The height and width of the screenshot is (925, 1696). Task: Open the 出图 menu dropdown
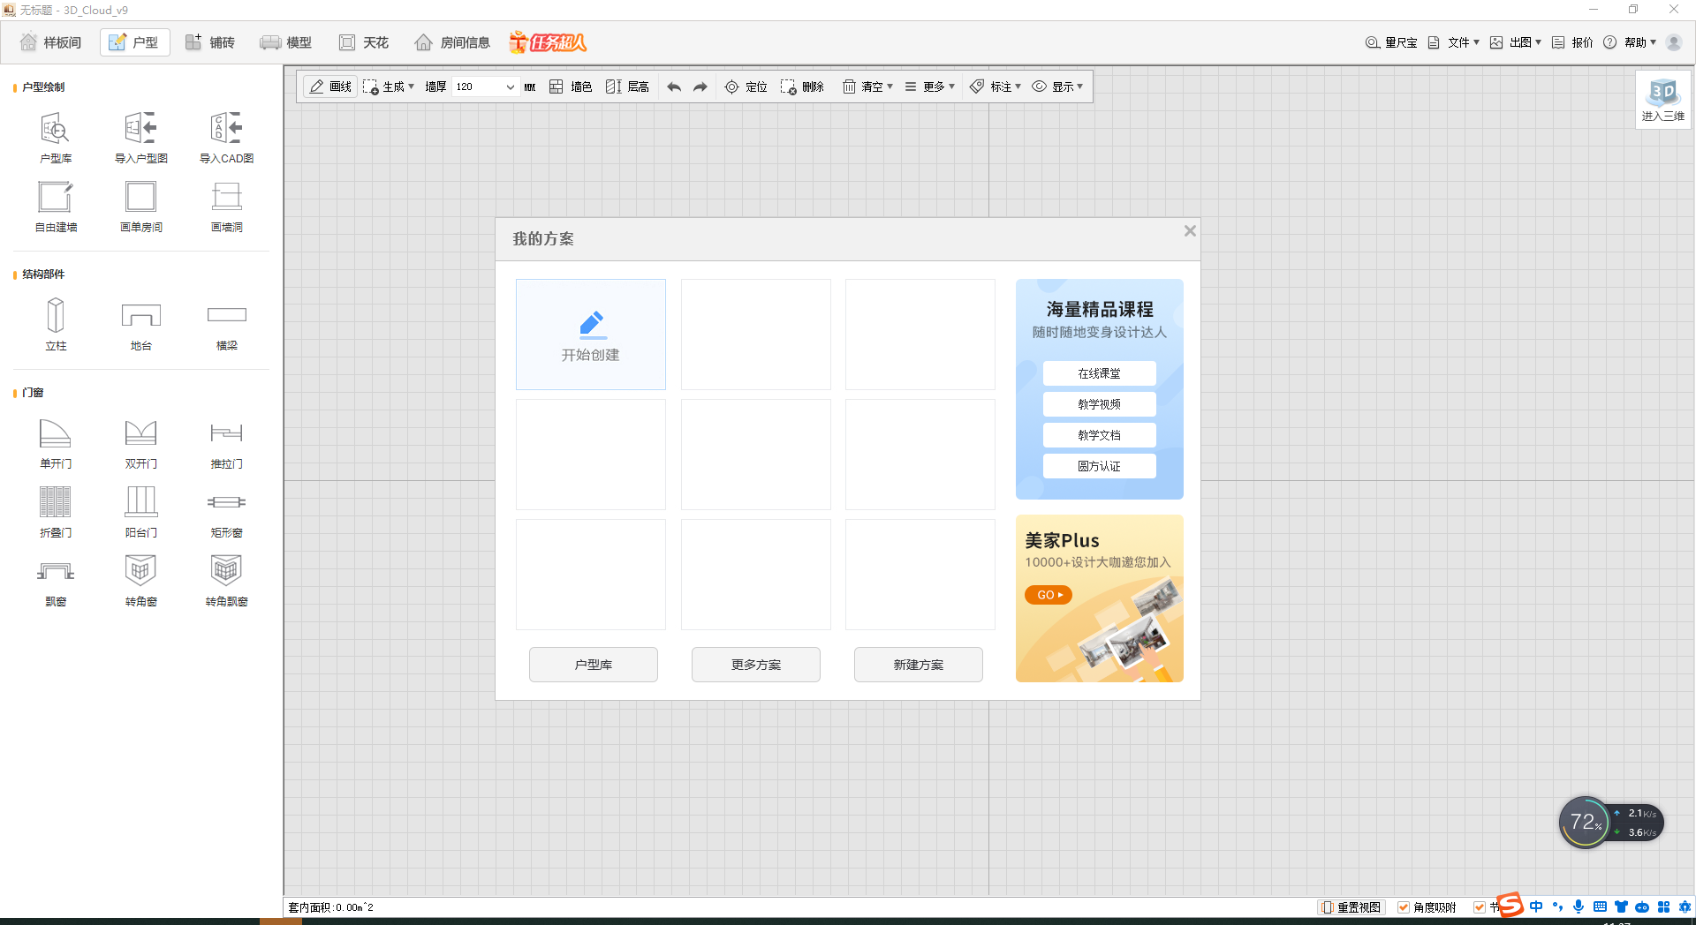(1516, 42)
